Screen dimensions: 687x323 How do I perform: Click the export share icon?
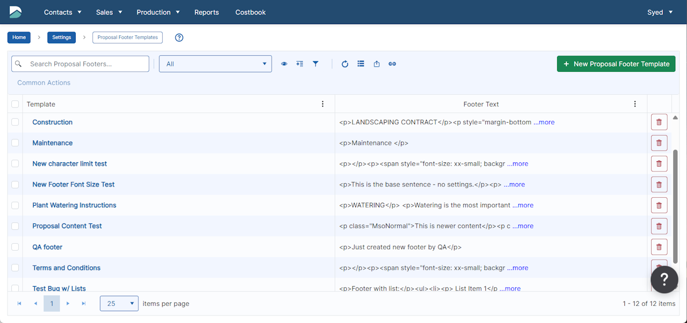[x=377, y=64]
